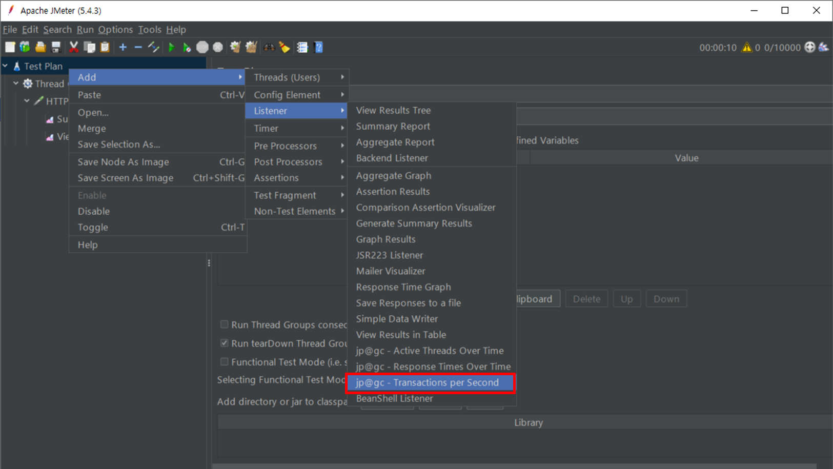
Task: Click the yellow warning triangle icon
Action: coord(747,47)
